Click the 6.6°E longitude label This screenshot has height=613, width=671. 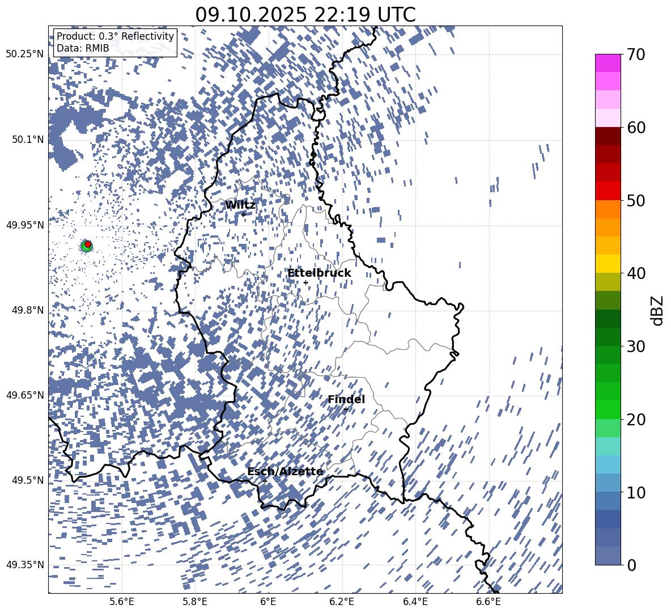[489, 602]
